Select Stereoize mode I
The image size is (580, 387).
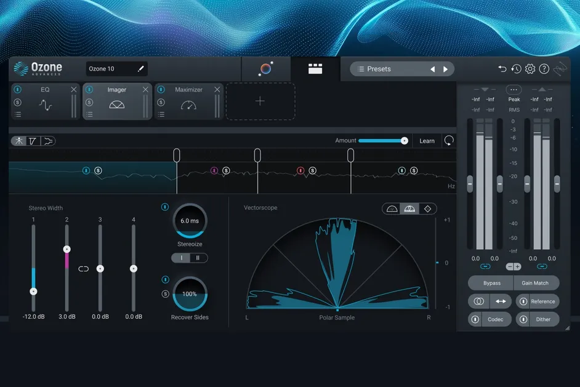click(x=181, y=258)
